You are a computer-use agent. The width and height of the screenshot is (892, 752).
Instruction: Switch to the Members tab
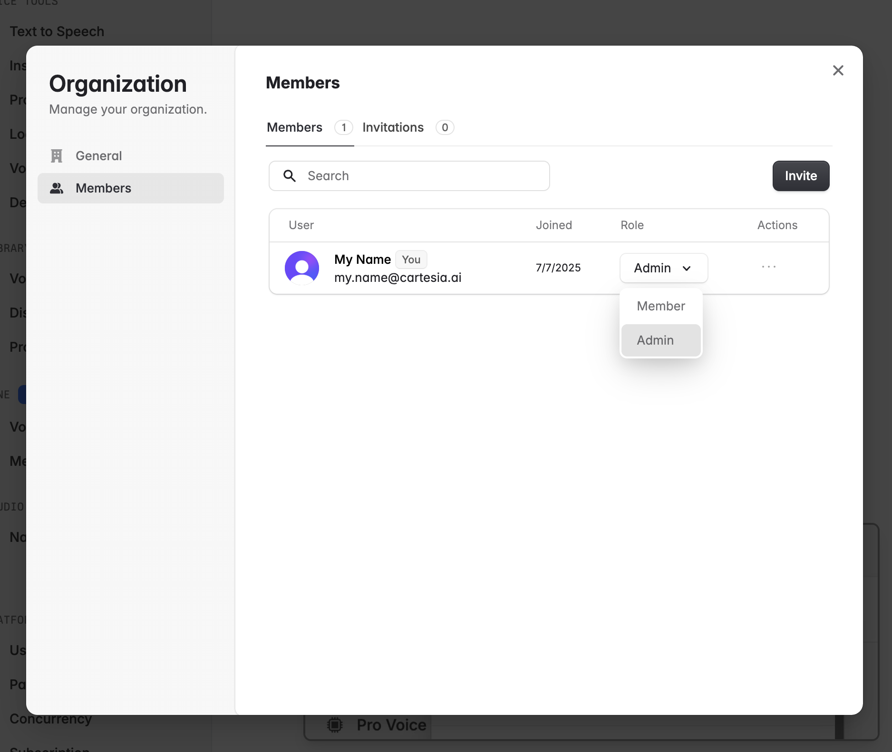[294, 127]
